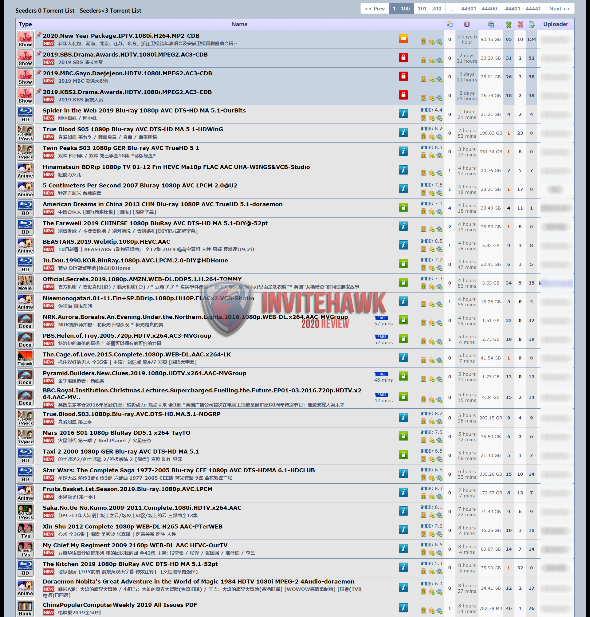
Task: Open Seeders<3 Torrent List link
Action: click(110, 10)
